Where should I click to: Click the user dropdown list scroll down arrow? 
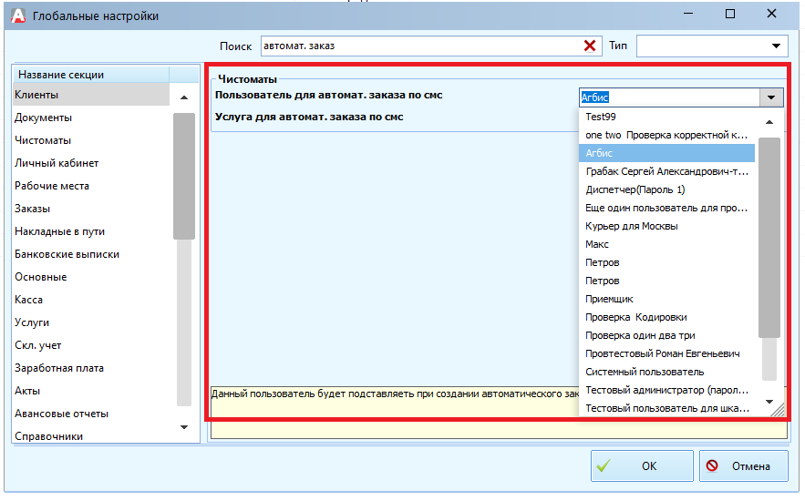click(769, 402)
